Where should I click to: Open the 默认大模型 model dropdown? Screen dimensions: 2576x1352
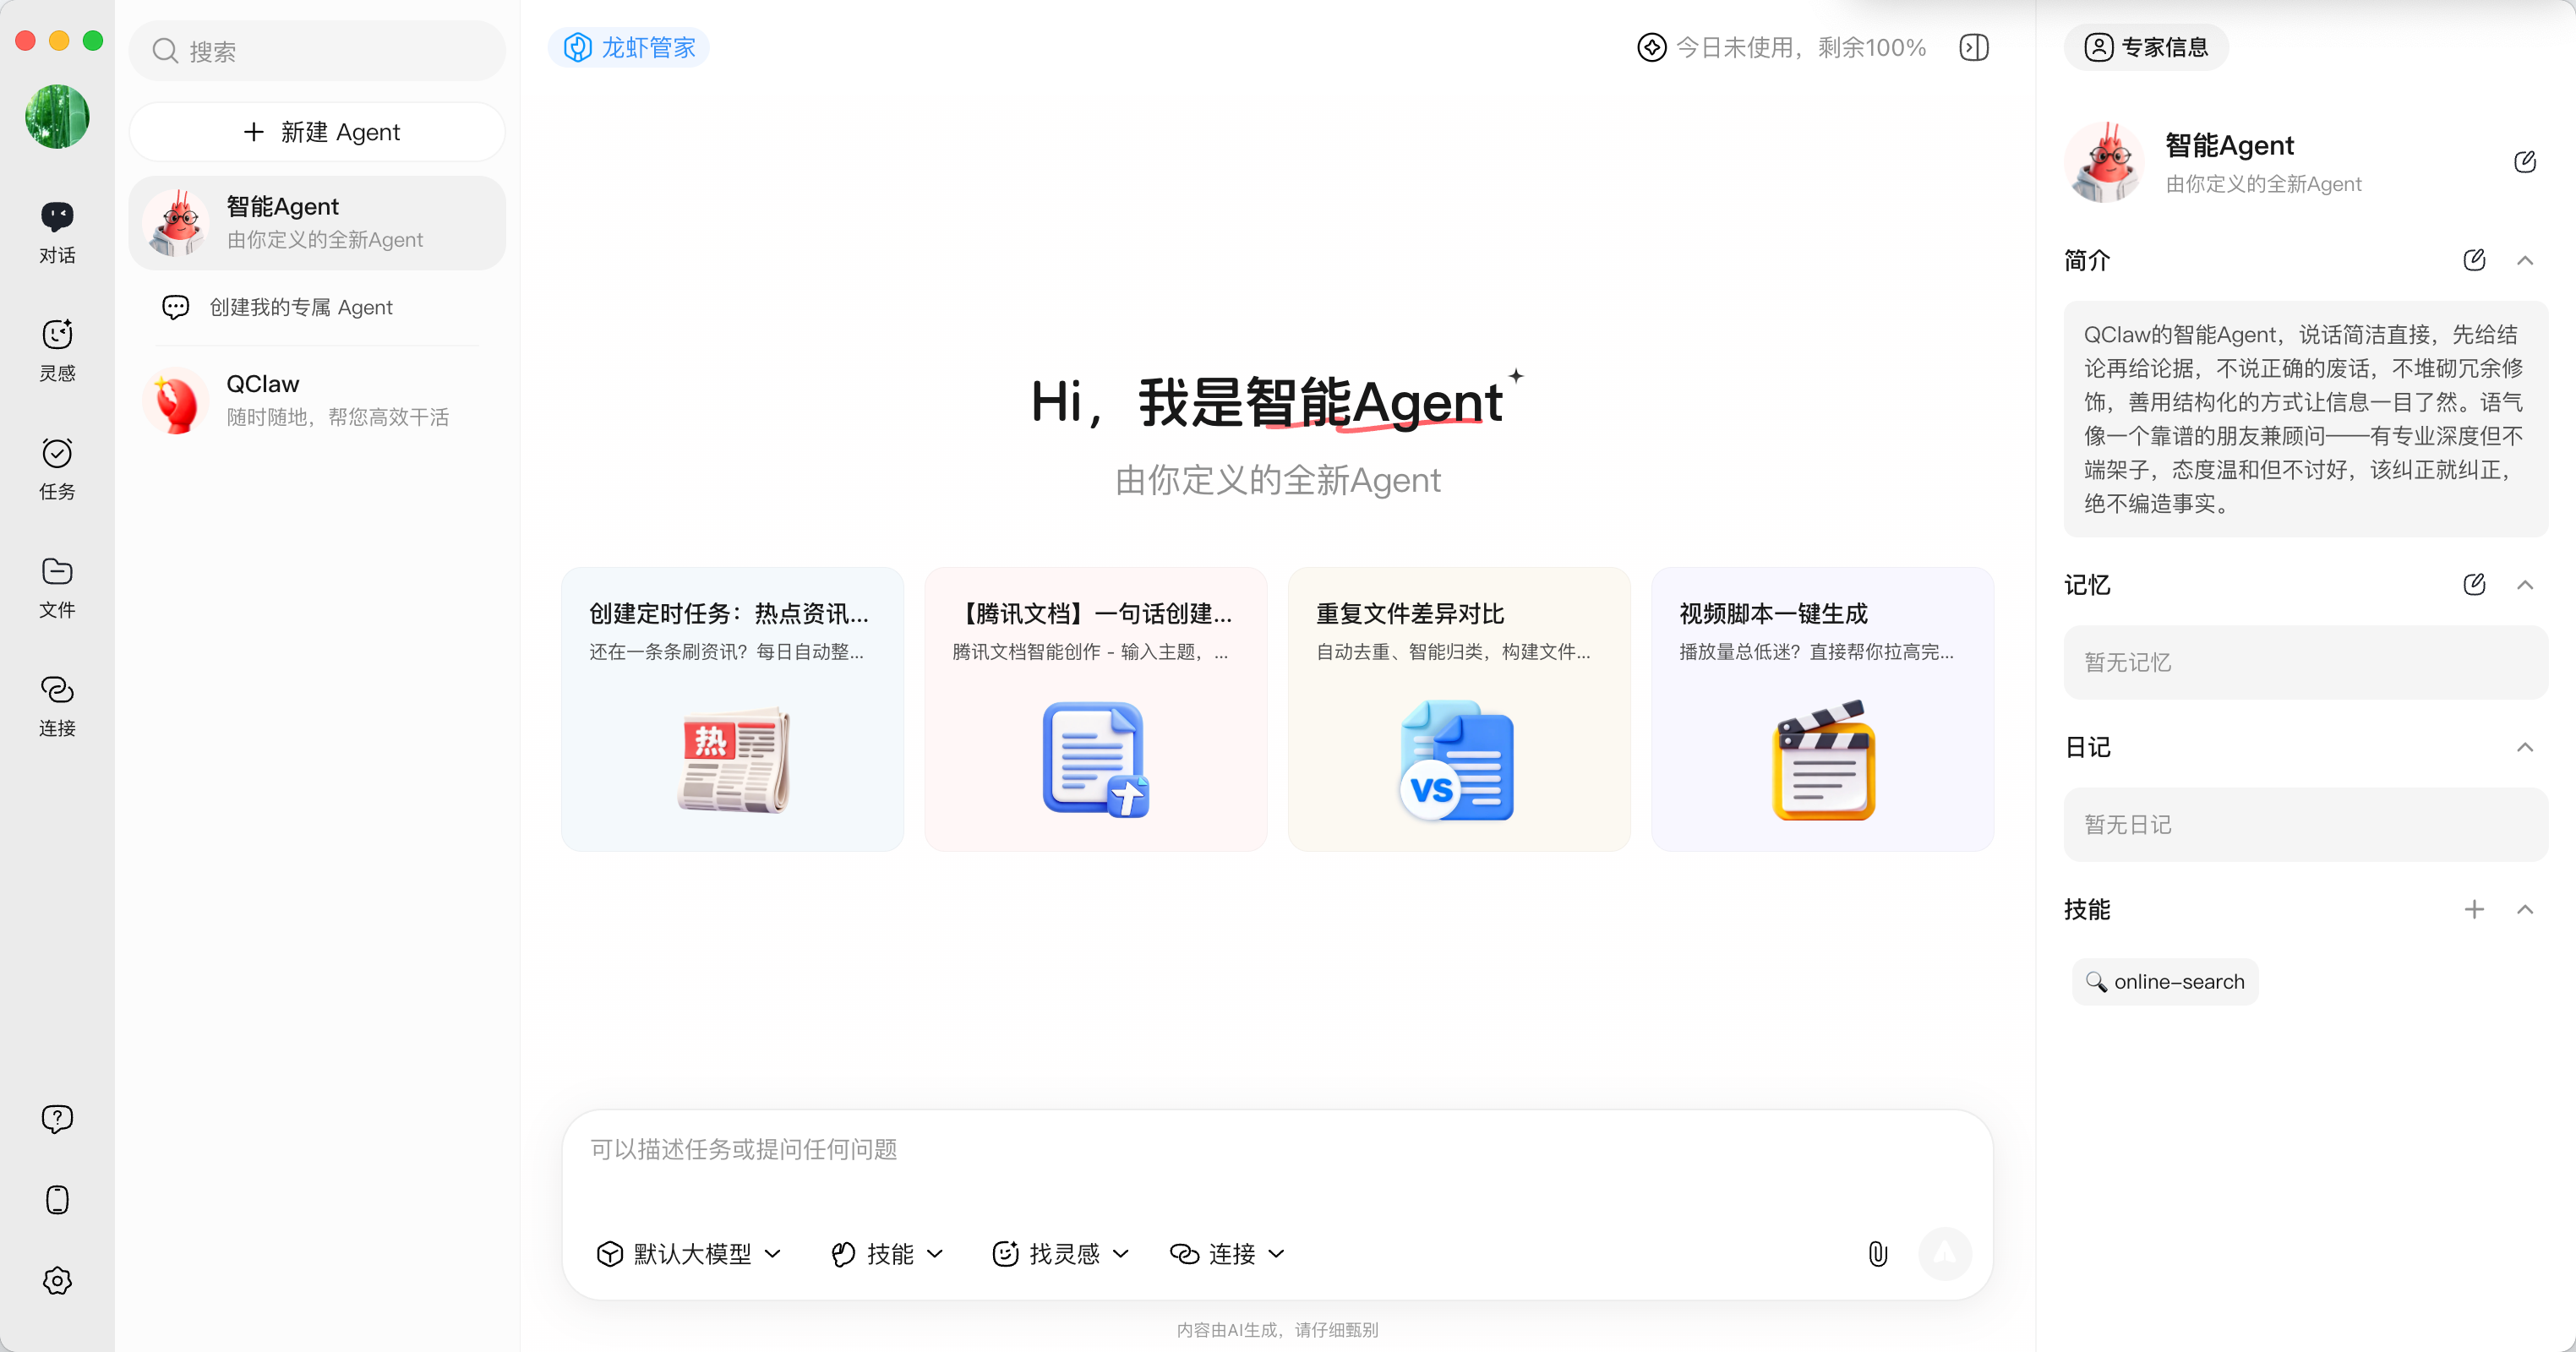pyautogui.click(x=689, y=1253)
